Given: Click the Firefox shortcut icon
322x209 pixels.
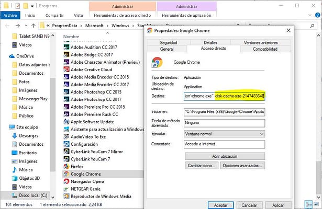Looking at the screenshot, I should [x=66, y=166].
